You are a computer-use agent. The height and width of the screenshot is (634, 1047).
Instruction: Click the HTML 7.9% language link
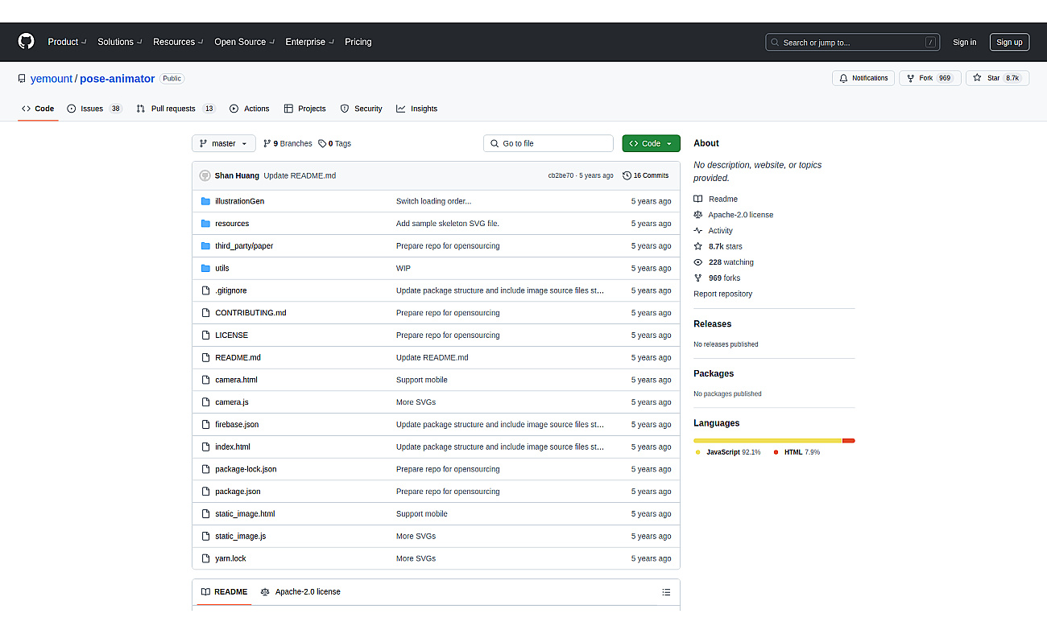(x=797, y=452)
